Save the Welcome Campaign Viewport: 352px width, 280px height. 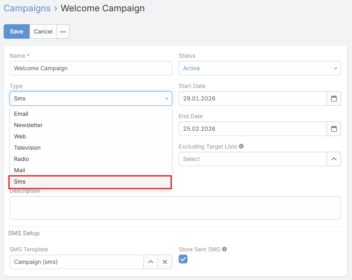pyautogui.click(x=17, y=31)
